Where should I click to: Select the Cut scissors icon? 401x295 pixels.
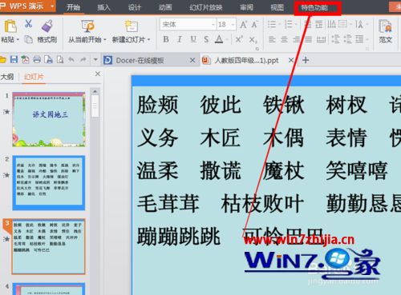(x=28, y=24)
